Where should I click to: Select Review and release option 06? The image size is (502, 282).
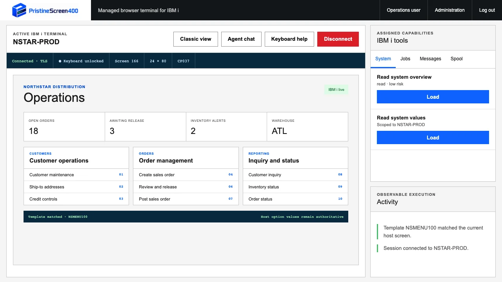[186, 187]
